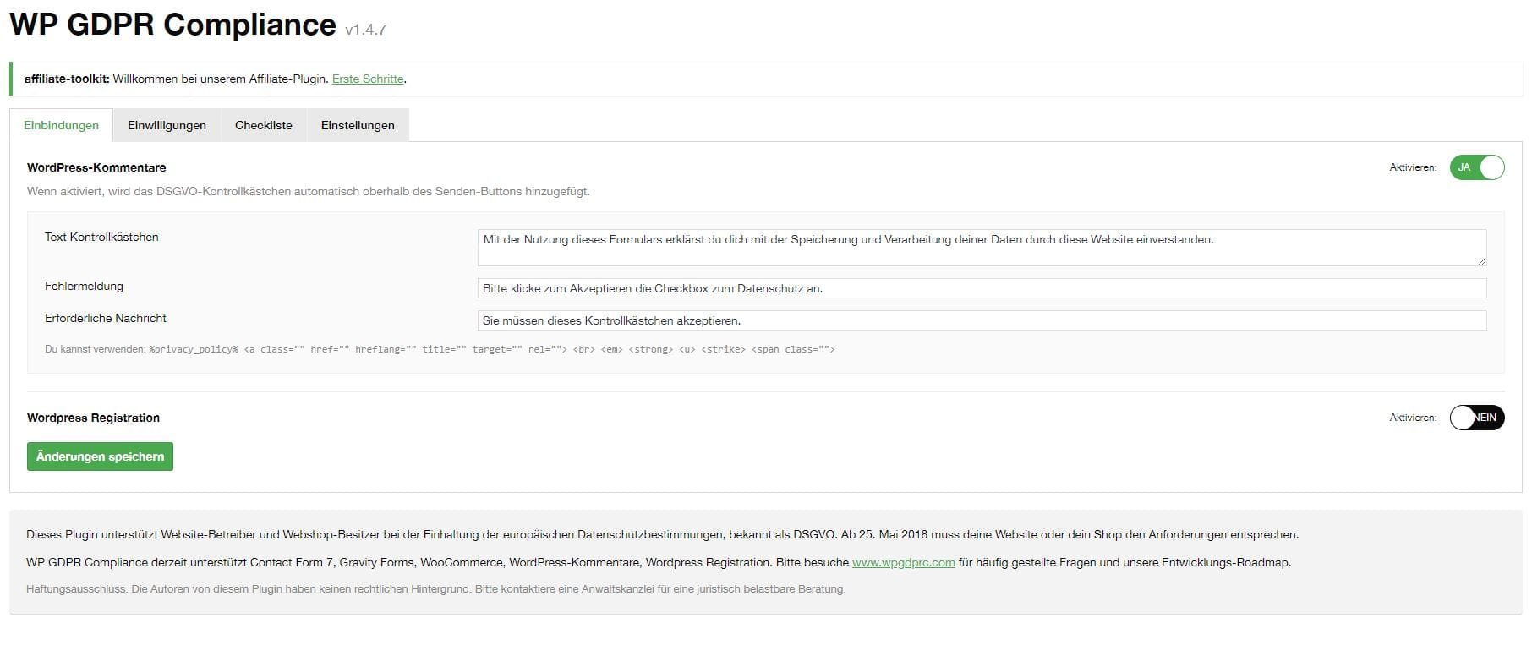Click the %privacy_policy% placeholder hint text
The width and height of the screenshot is (1532, 656).
click(x=194, y=349)
